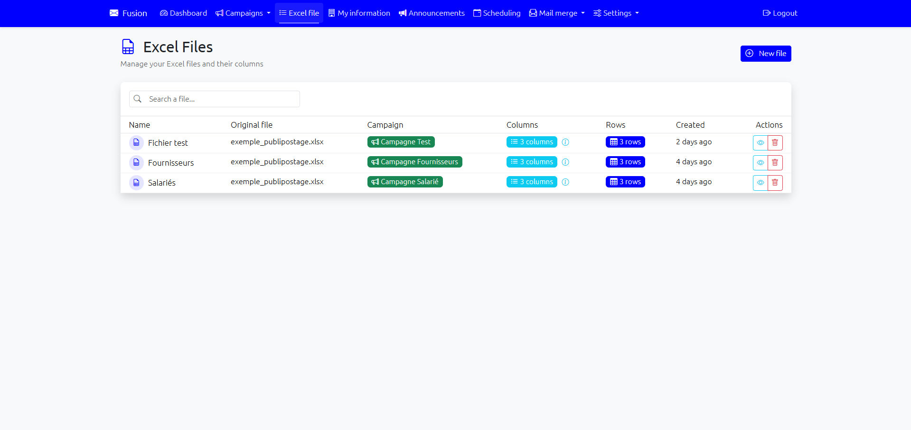Create a file with New file button
Screen dimensions: 911x430
tap(765, 54)
